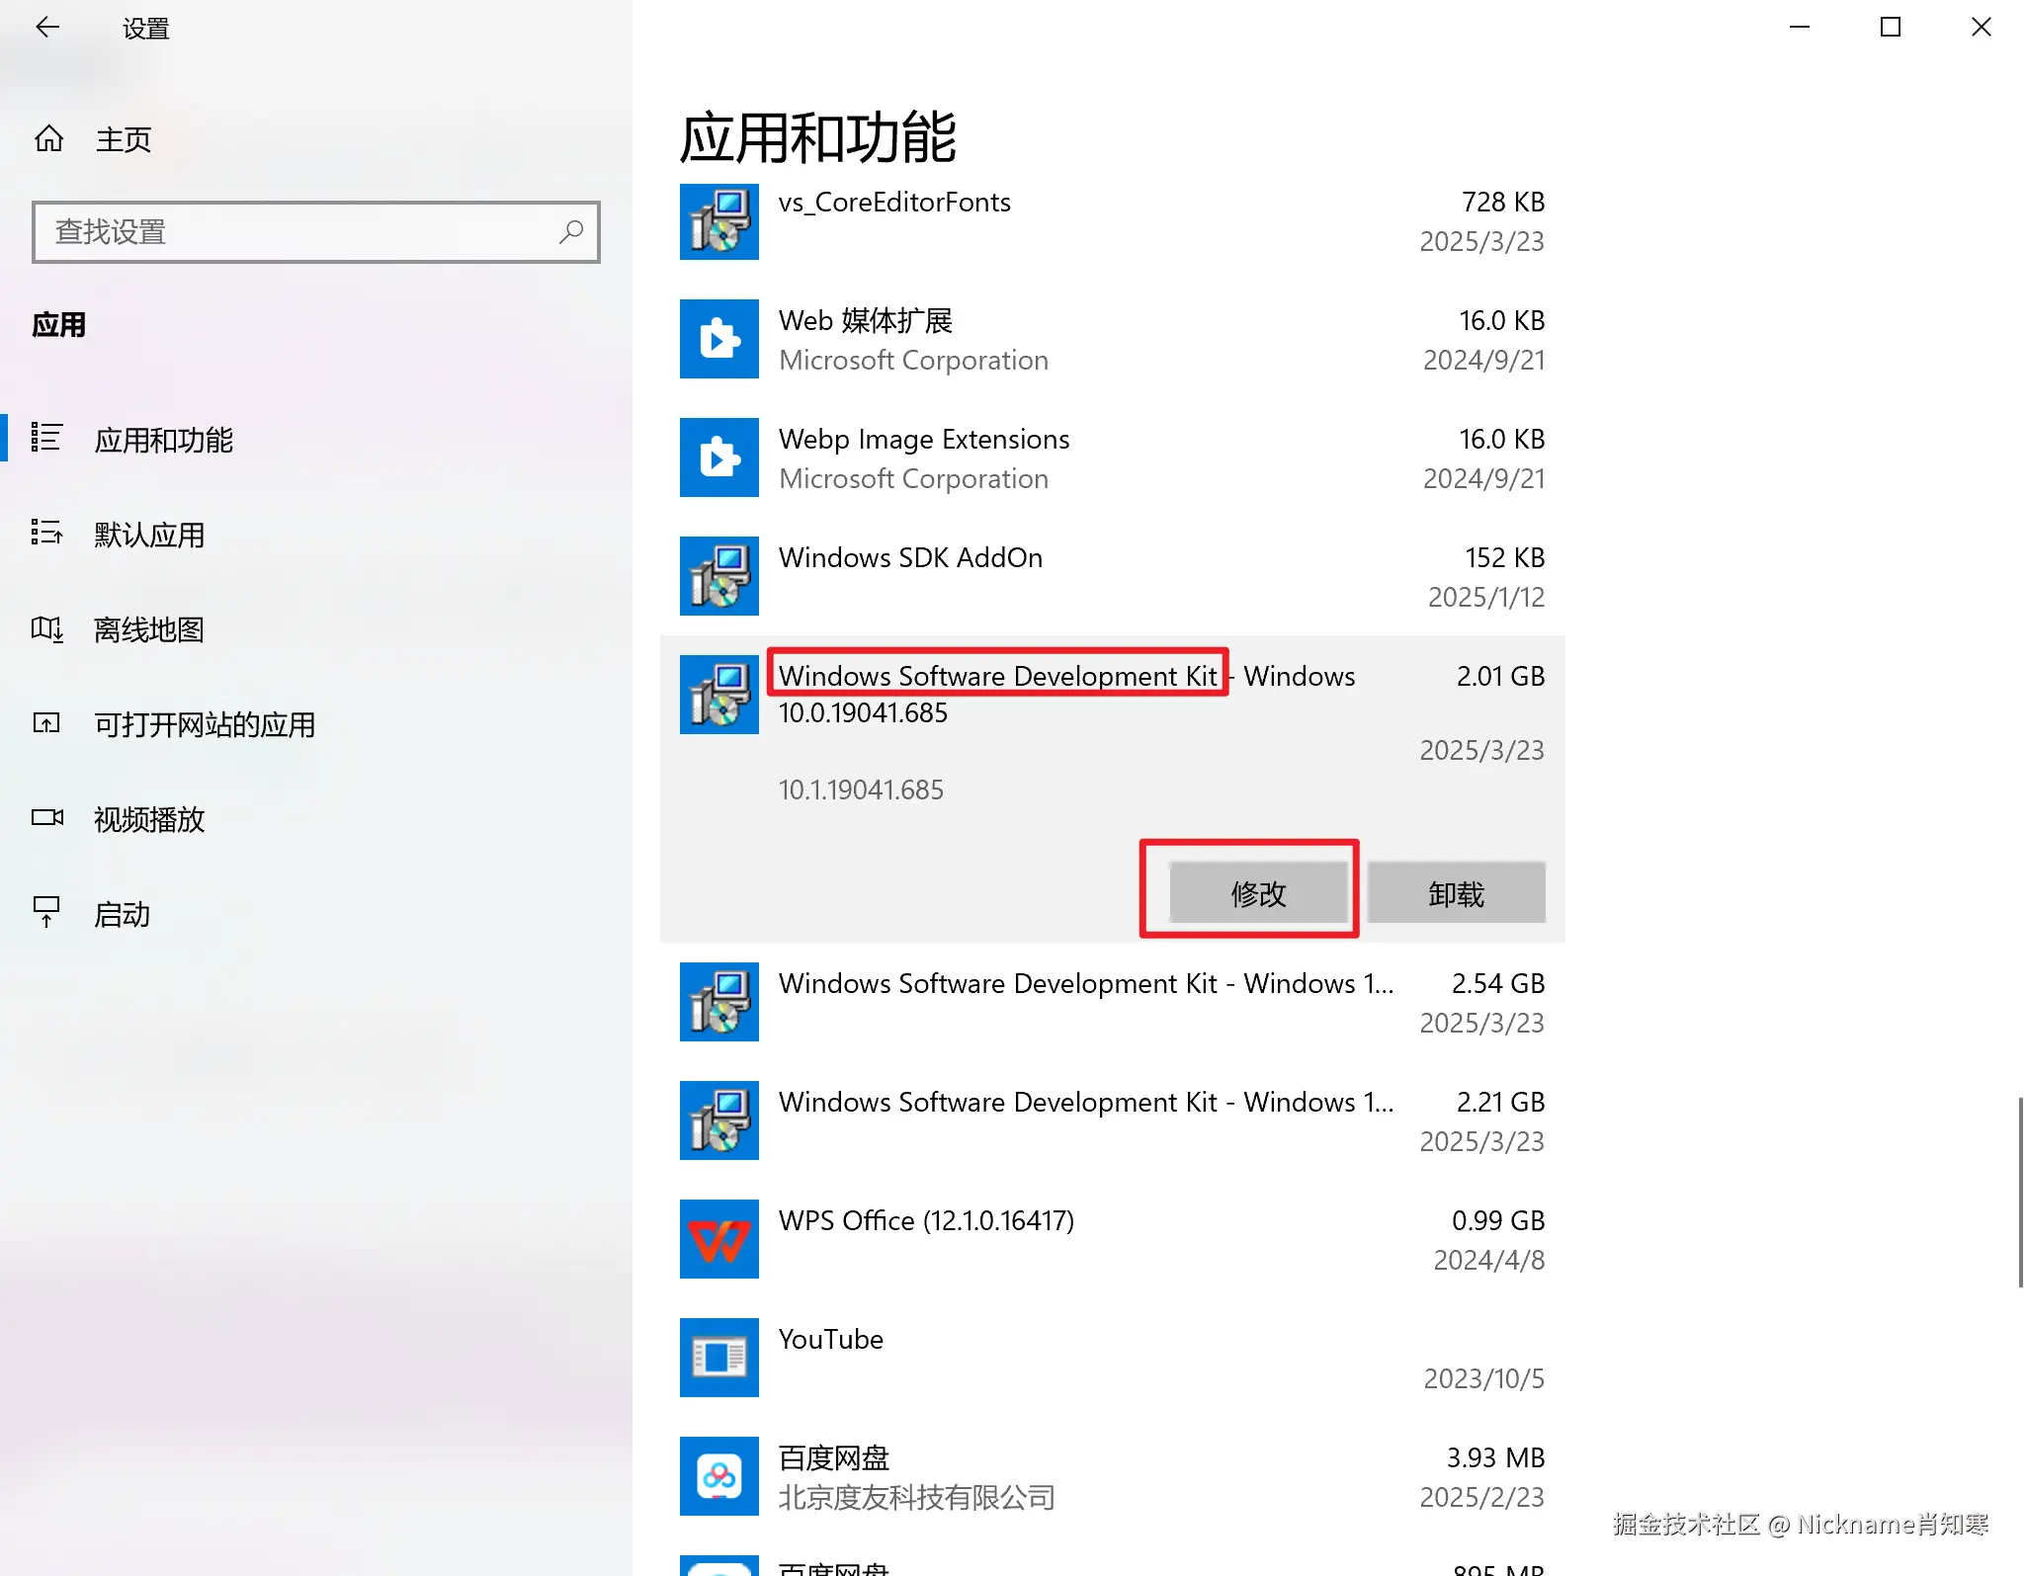Select the 百度网盘 app icon

coord(719,1476)
